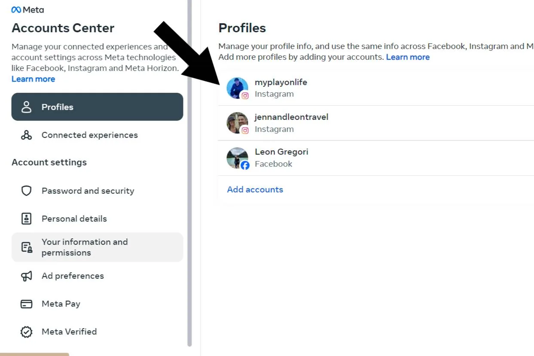Open the Learn more link under Accounts Center

[x=33, y=79]
